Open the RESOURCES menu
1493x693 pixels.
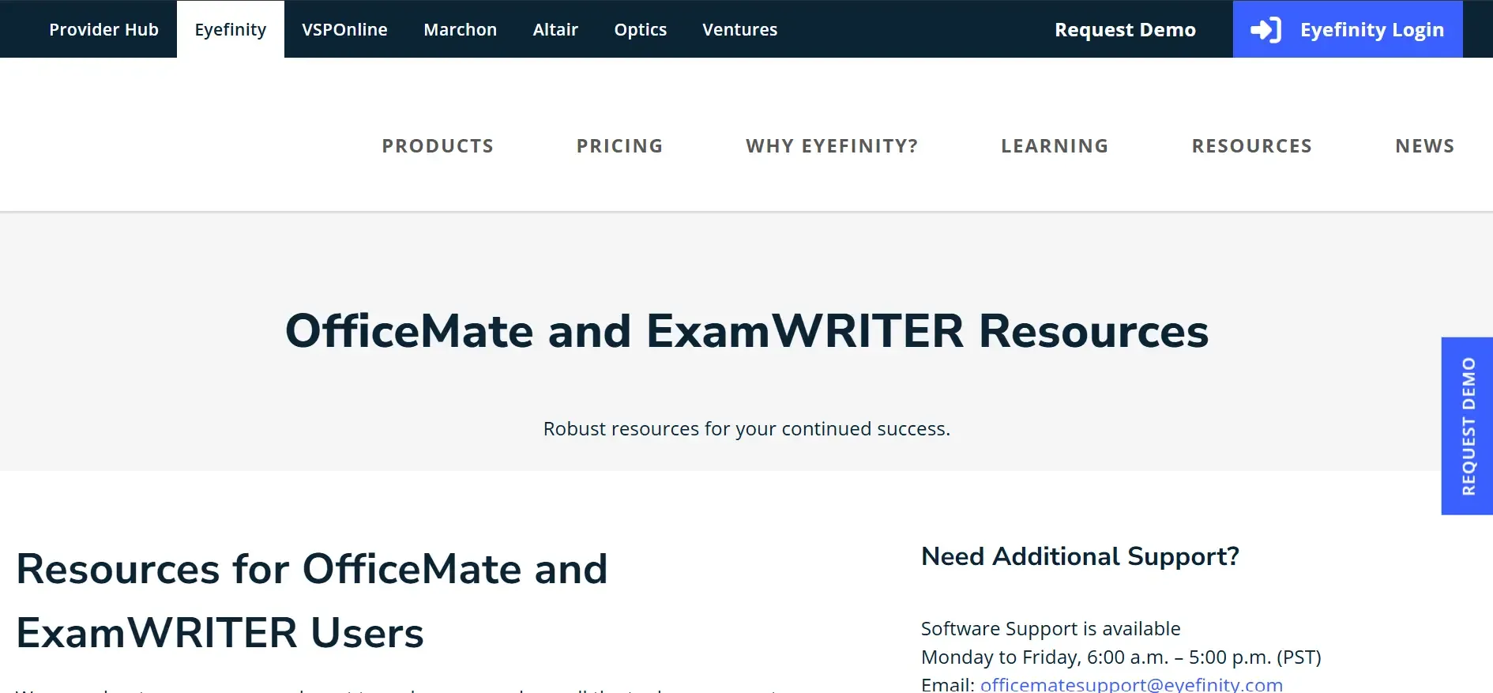tap(1252, 146)
